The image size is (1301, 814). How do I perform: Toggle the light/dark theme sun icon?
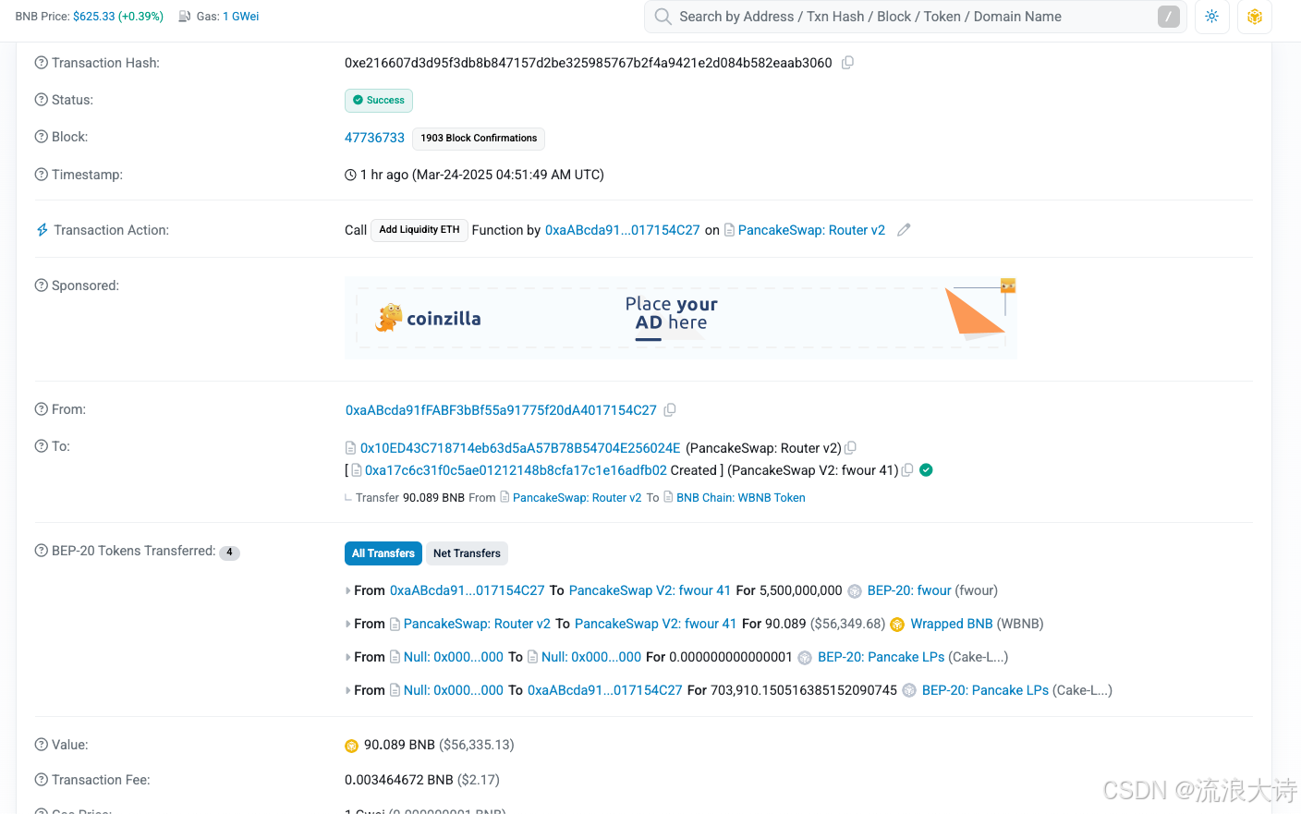point(1212,17)
